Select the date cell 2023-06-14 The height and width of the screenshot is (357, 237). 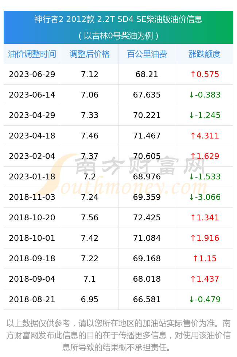pyautogui.click(x=32, y=95)
